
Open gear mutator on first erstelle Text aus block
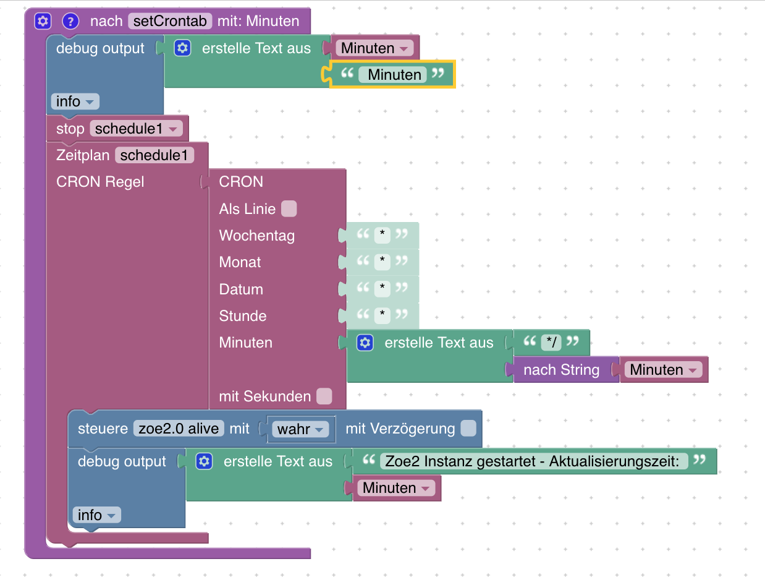pyautogui.click(x=182, y=48)
